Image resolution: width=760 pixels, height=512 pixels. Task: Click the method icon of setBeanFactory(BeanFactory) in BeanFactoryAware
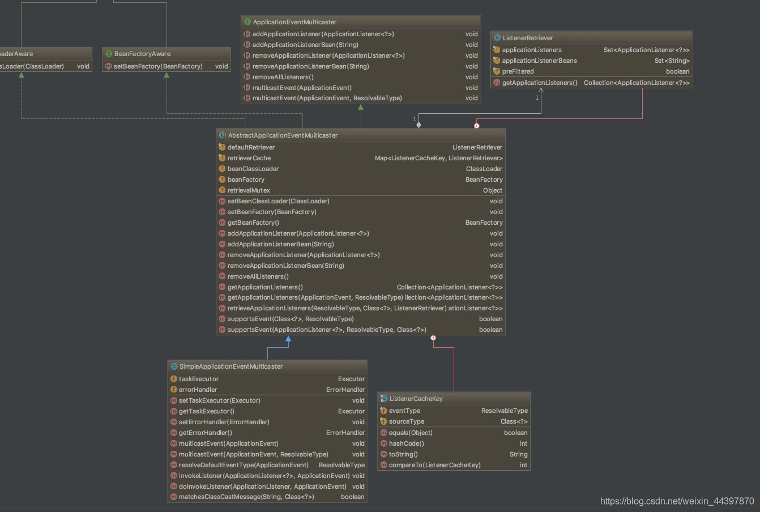coord(109,66)
